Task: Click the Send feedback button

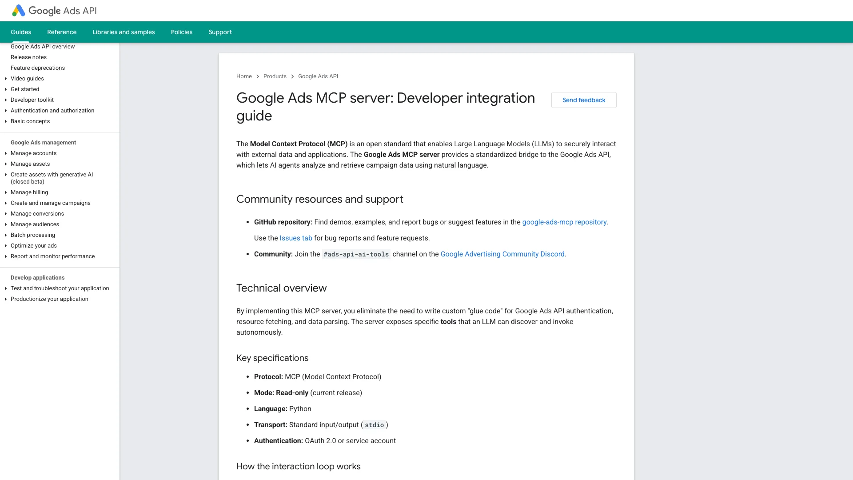Action: click(584, 100)
